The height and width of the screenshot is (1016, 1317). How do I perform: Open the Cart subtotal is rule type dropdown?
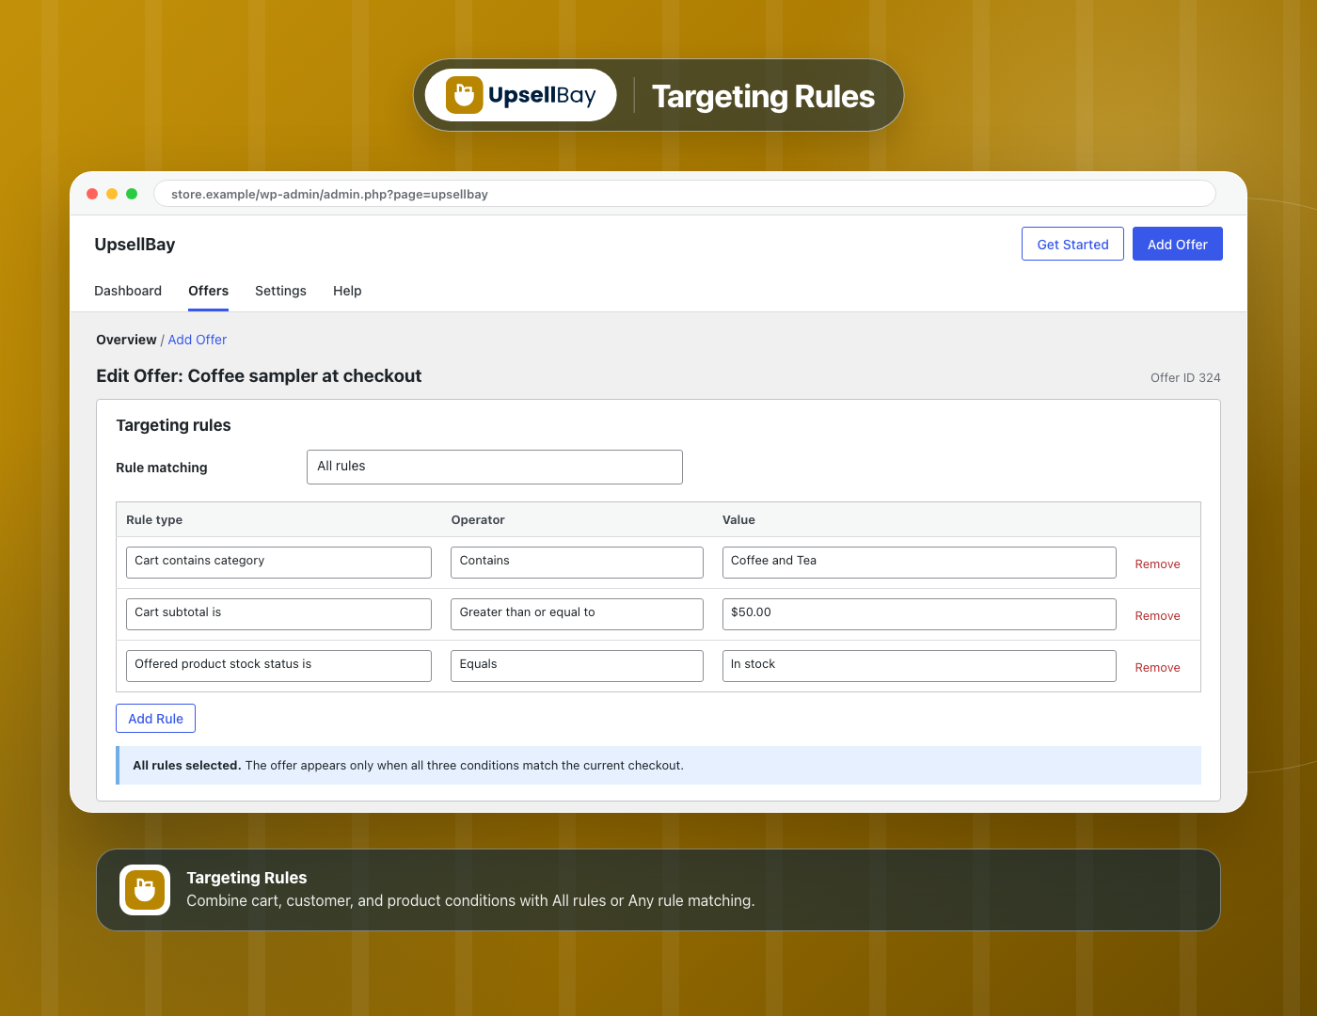[x=278, y=614]
